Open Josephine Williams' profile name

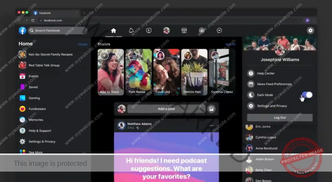pyautogui.click(x=280, y=60)
